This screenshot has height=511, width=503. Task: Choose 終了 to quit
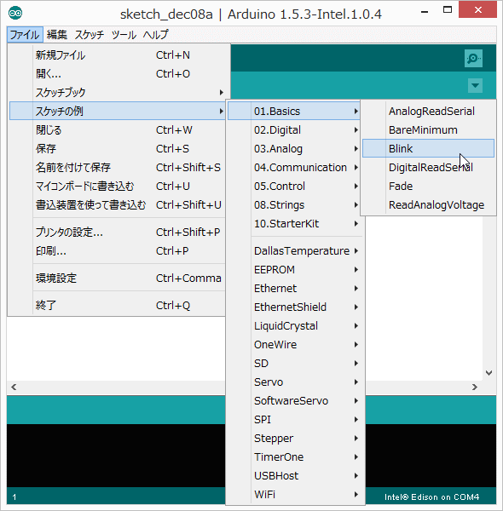pyautogui.click(x=118, y=306)
